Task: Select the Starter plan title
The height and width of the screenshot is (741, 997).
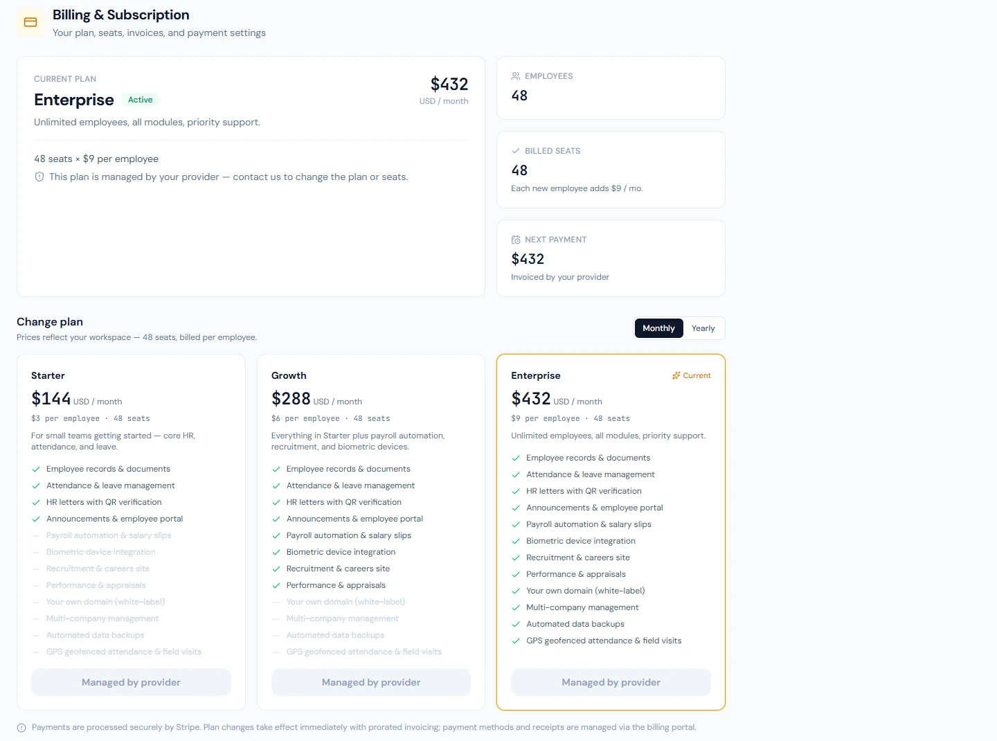Action: [x=48, y=375]
